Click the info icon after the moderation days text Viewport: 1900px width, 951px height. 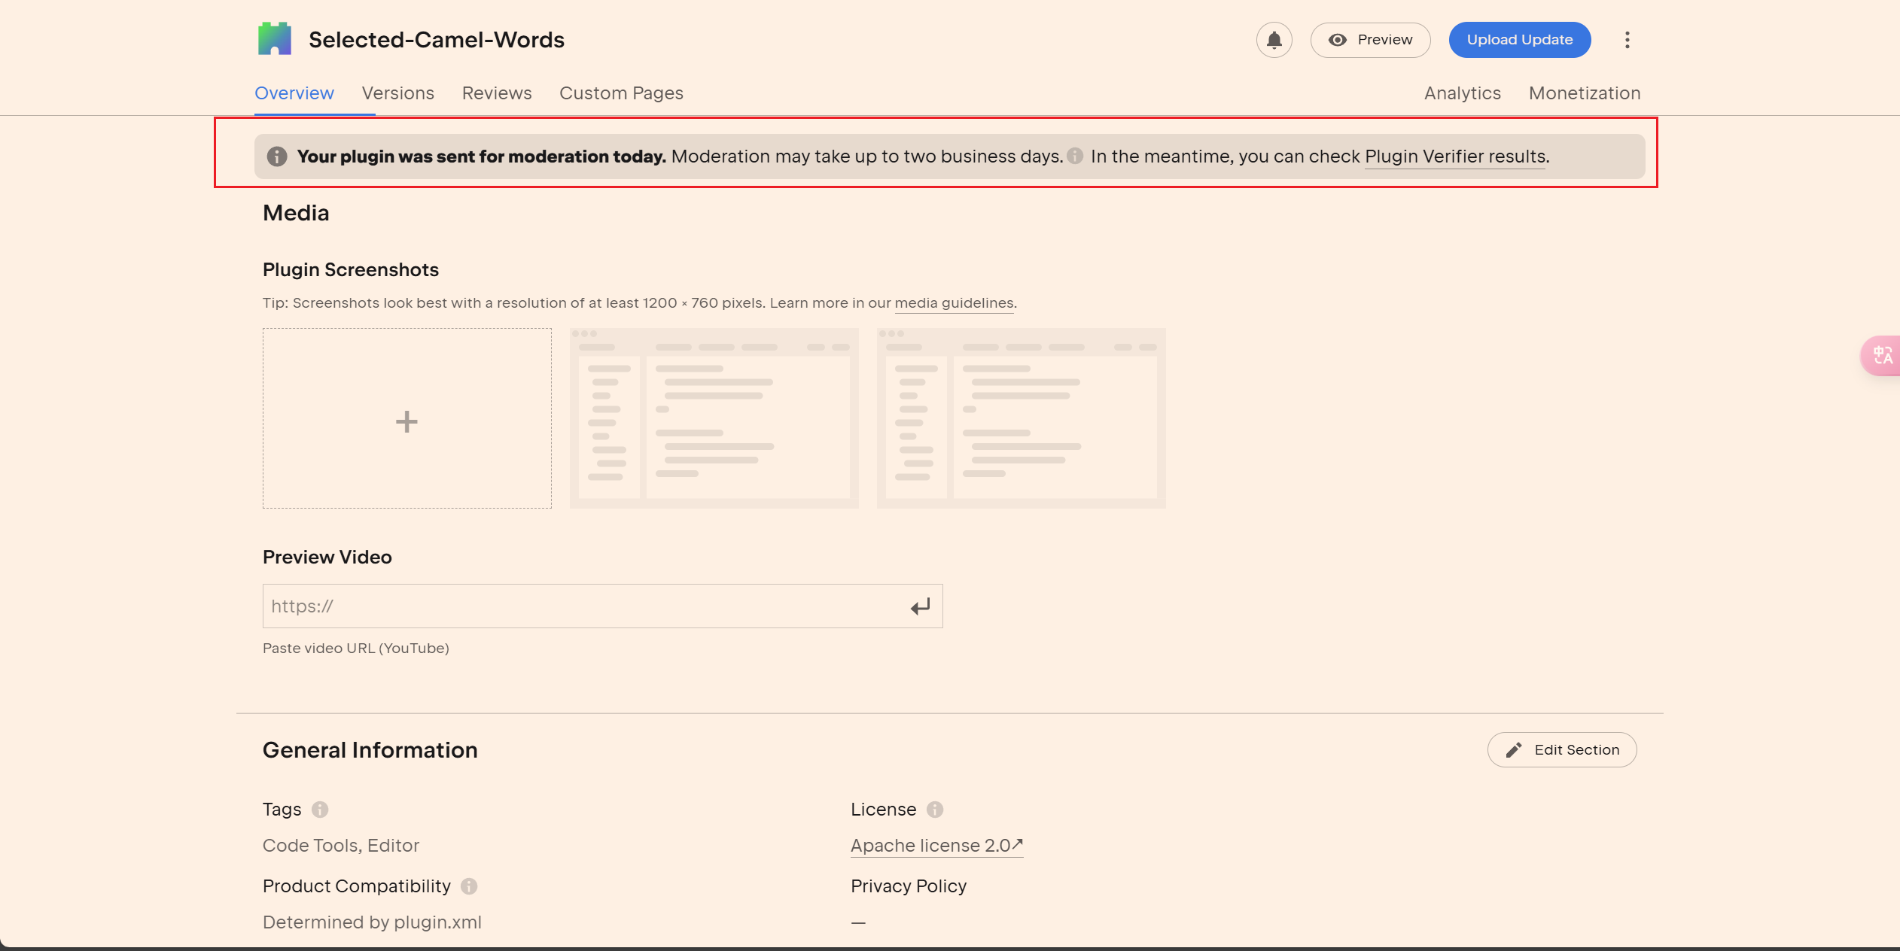[x=1075, y=156]
